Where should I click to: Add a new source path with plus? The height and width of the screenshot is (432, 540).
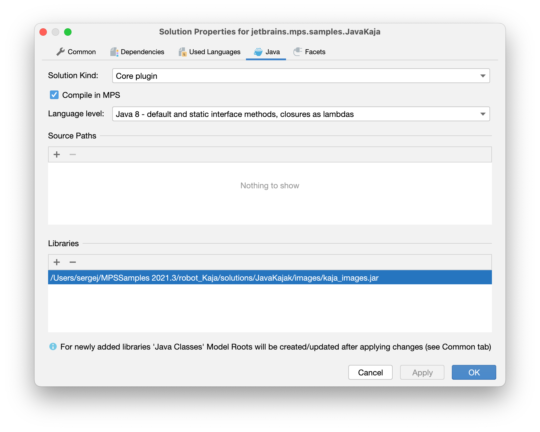57,154
